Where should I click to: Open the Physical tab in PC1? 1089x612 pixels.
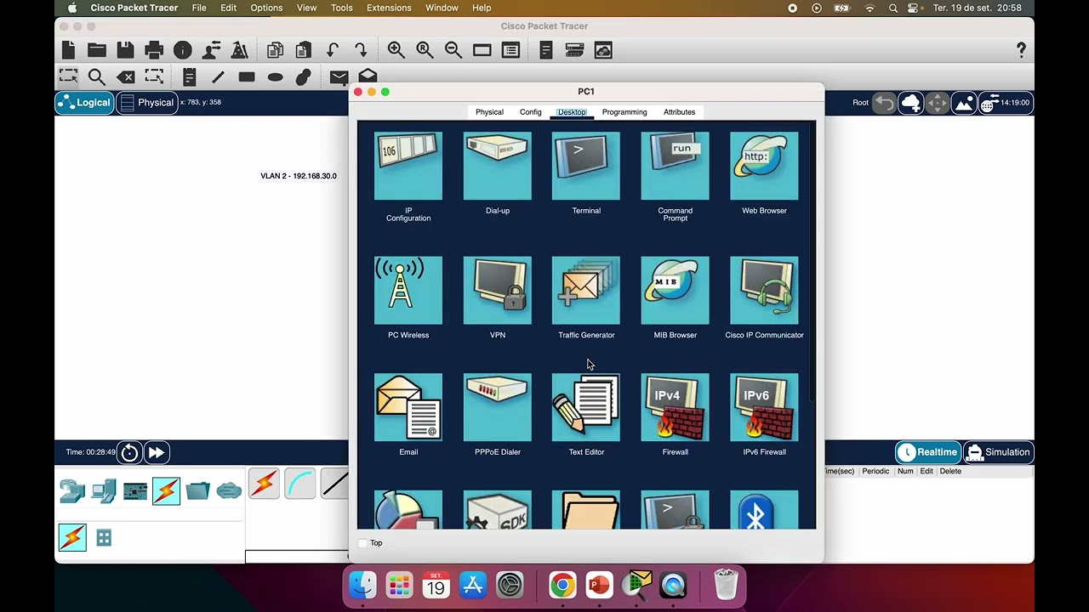click(489, 112)
